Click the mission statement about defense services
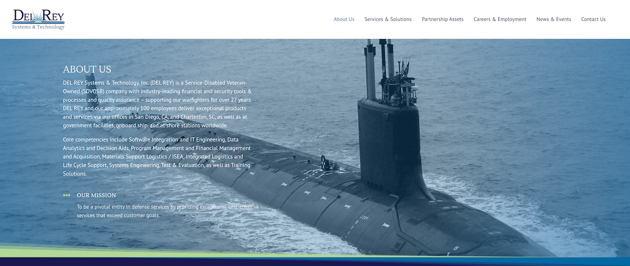 (x=167, y=211)
